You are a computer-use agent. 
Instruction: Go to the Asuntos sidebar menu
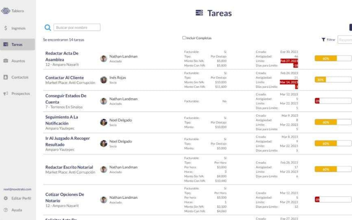coord(17,61)
